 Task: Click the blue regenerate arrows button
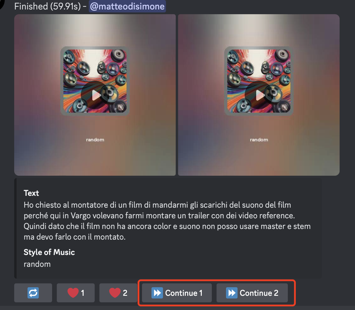pyautogui.click(x=33, y=293)
